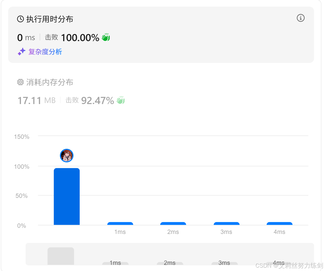The image size is (324, 271).
Task: Click the user avatar above the blue bar
Action: pos(67,155)
